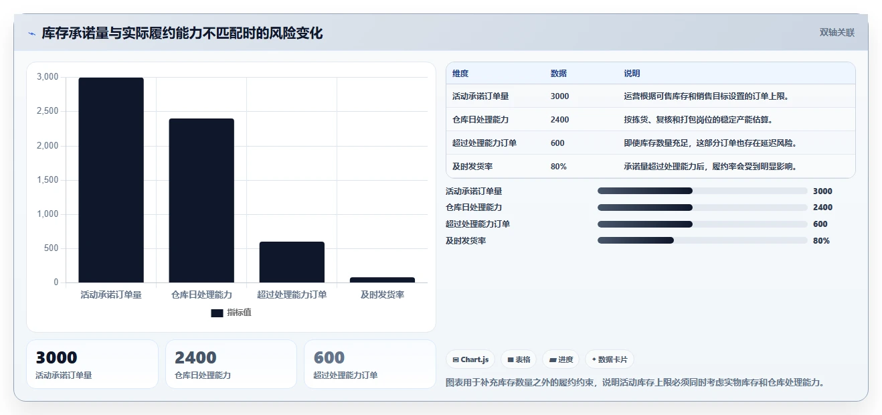Open the 2400 仓库日处理能力 stat card
Screen dimensions: 882x415
tap(231, 364)
